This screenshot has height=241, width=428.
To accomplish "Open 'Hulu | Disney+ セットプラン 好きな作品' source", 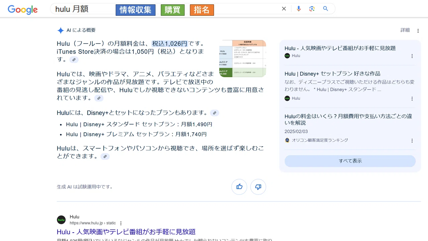I will (332, 74).
